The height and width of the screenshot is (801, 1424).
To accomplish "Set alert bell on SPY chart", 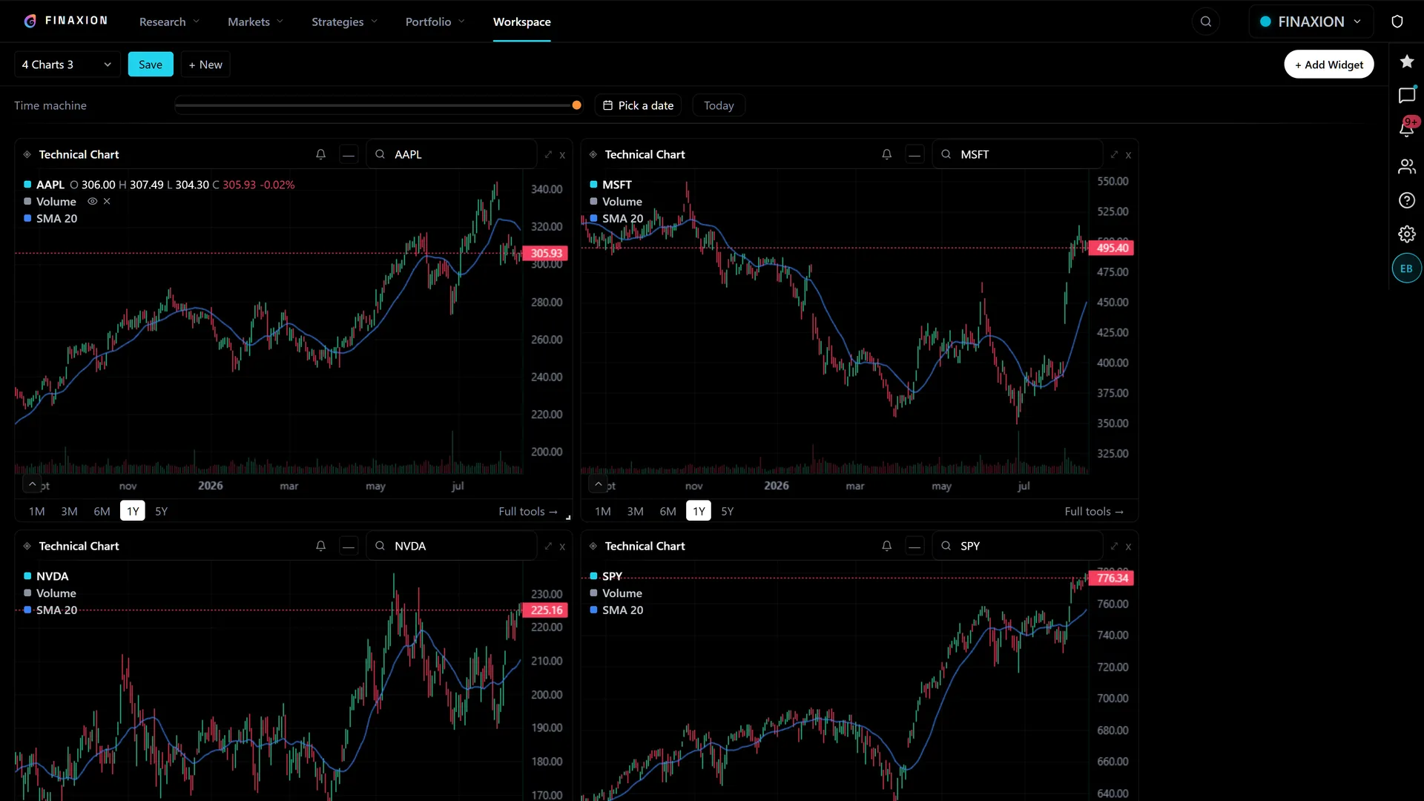I will 886,546.
